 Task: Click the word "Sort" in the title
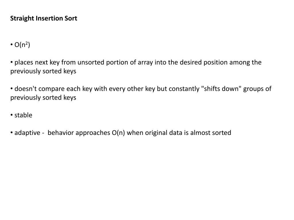(x=71, y=19)
